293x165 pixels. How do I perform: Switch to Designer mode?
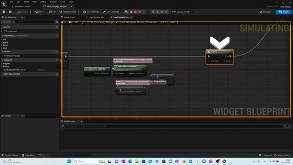pyautogui.click(x=266, y=12)
